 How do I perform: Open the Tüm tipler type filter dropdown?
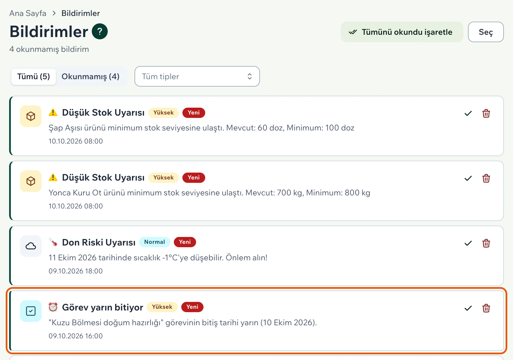pyautogui.click(x=197, y=76)
